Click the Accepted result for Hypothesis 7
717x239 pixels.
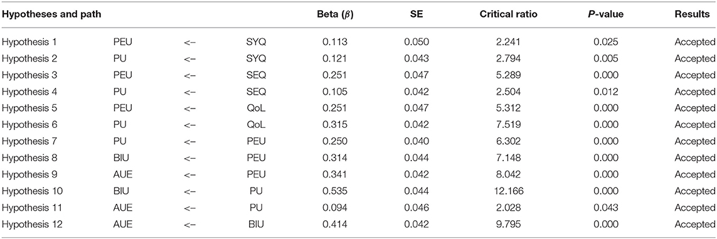[x=694, y=141]
